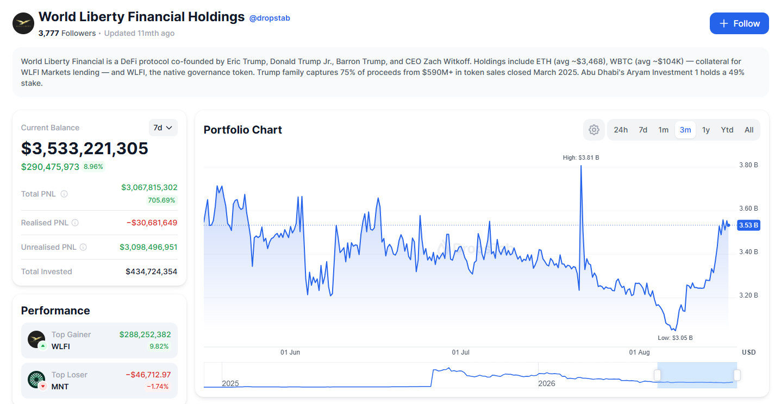Click the World Liberty Financial profile logo
Viewport: 781px width, 404px height.
(x=23, y=23)
